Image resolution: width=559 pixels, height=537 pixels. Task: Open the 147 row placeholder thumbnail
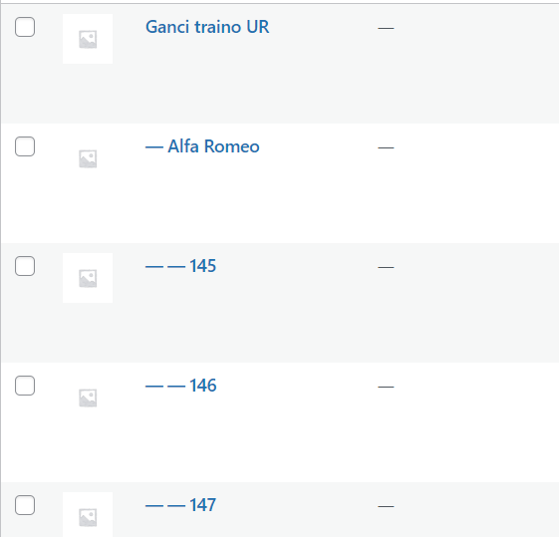coord(88,514)
